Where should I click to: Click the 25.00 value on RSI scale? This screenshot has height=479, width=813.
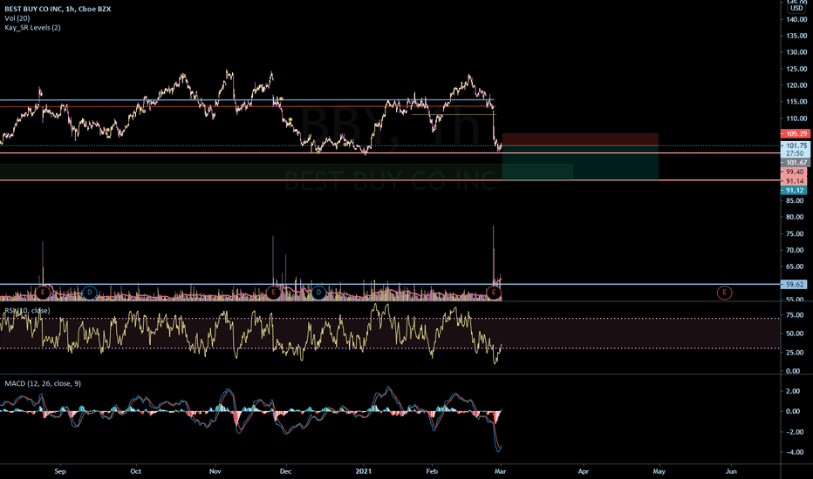[x=795, y=352]
